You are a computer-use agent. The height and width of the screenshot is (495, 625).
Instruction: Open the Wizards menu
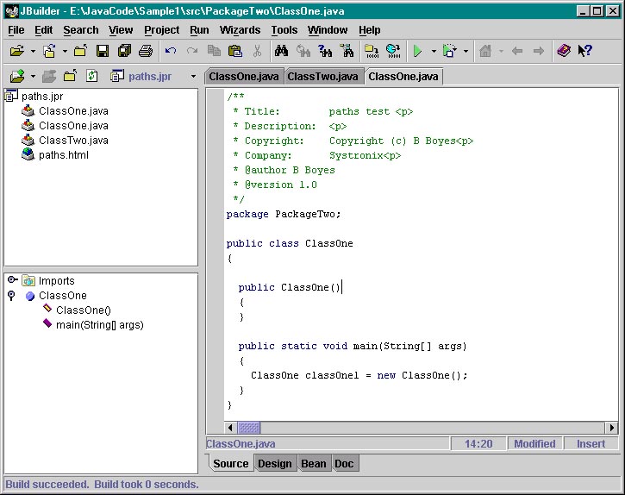click(x=240, y=29)
